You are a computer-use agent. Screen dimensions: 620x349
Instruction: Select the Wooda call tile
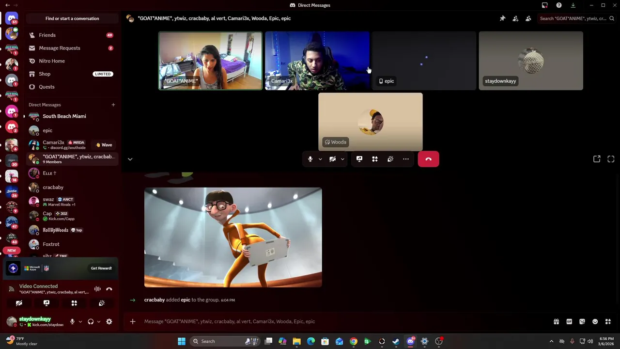pyautogui.click(x=371, y=122)
